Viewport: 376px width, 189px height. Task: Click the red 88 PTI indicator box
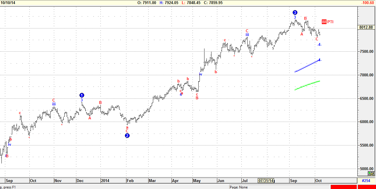pyautogui.click(x=324, y=22)
